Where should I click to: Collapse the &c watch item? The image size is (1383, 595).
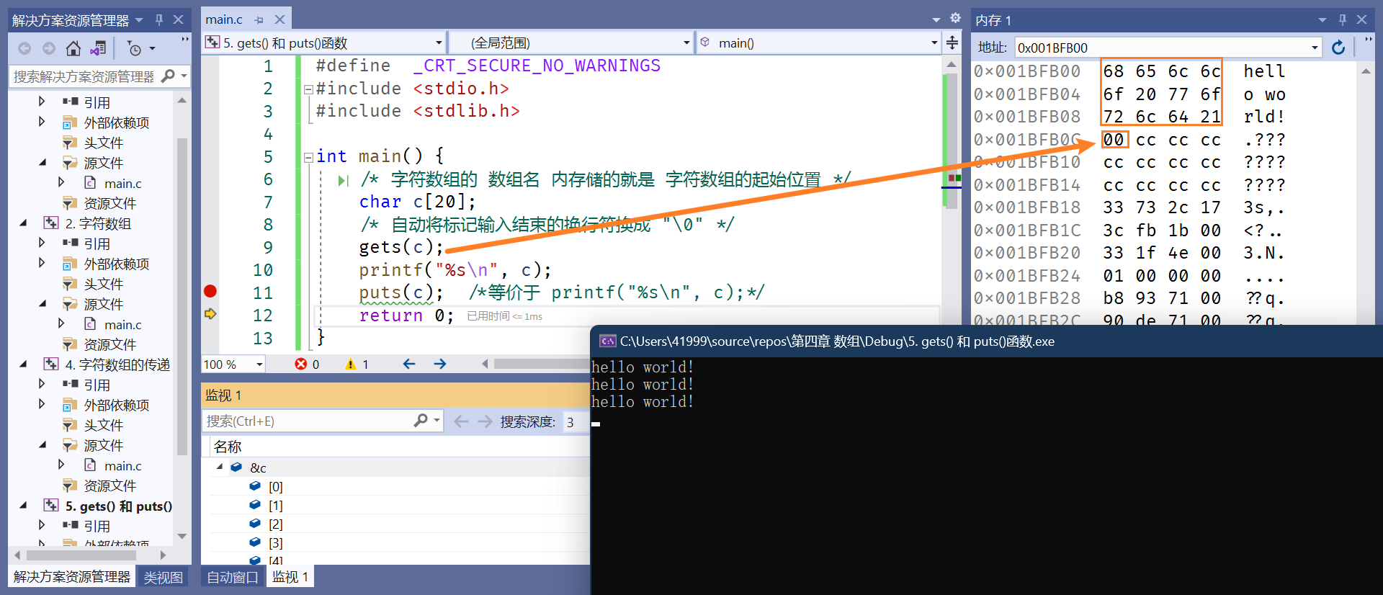click(220, 467)
